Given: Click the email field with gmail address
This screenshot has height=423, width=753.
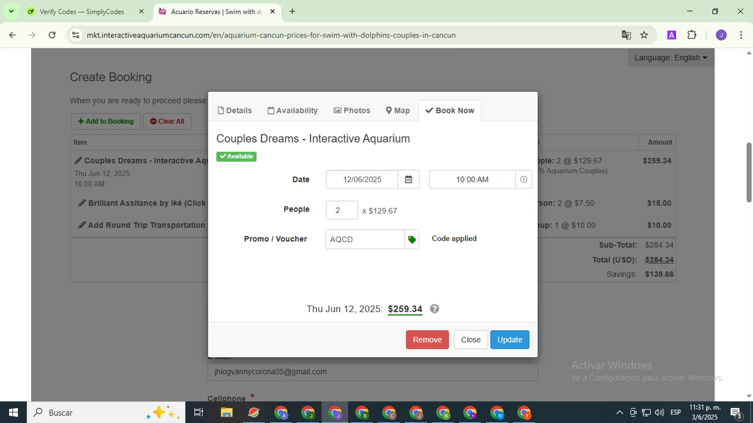Looking at the screenshot, I should click(x=373, y=372).
